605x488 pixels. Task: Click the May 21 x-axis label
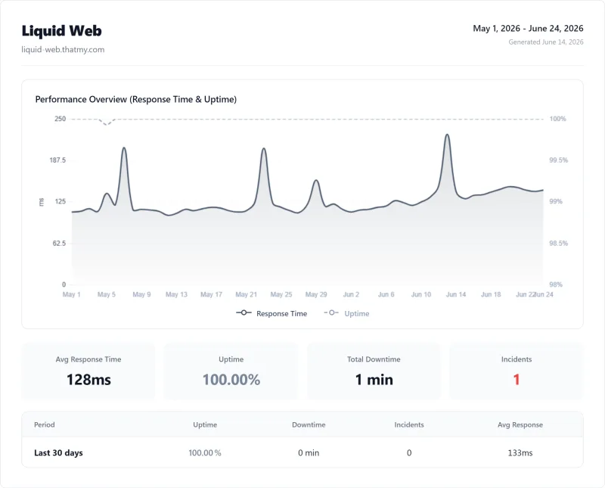[x=247, y=294]
